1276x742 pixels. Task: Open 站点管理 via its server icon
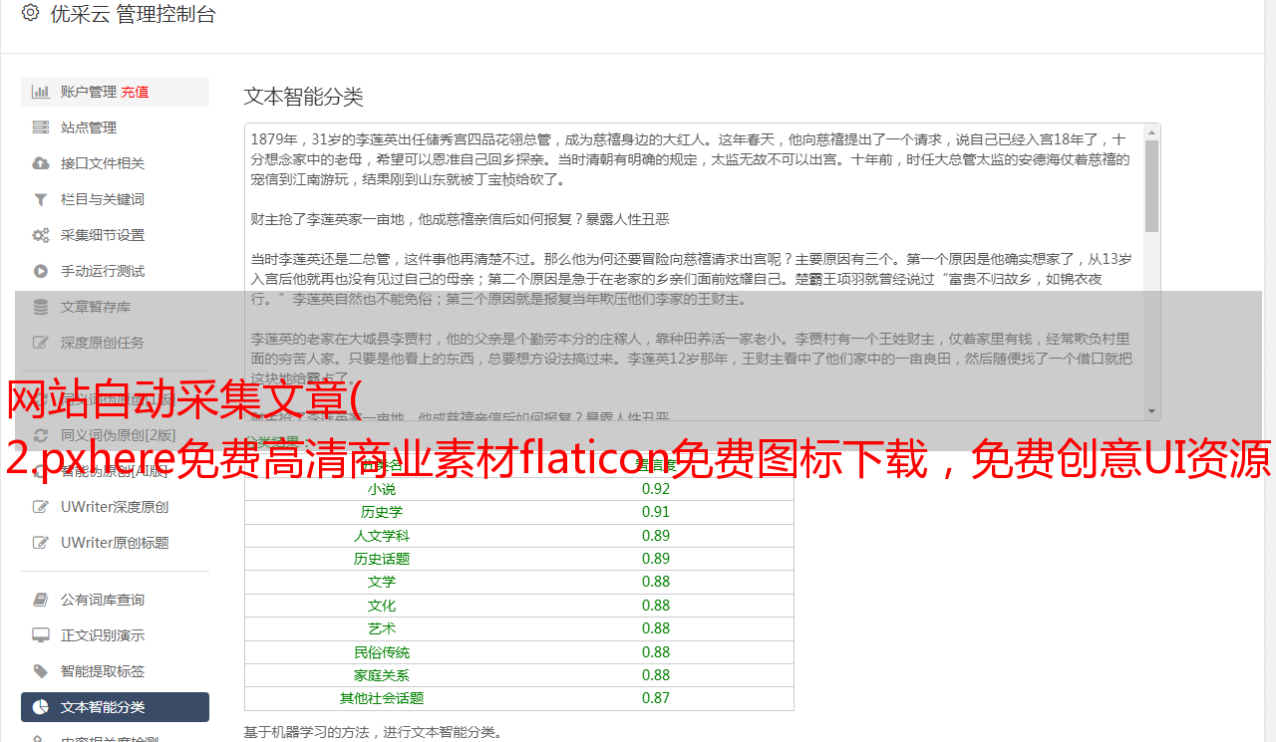(41, 127)
